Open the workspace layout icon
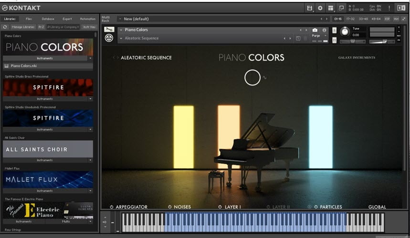Image resolution: width=410 pixels, height=238 pixels. 331,8
